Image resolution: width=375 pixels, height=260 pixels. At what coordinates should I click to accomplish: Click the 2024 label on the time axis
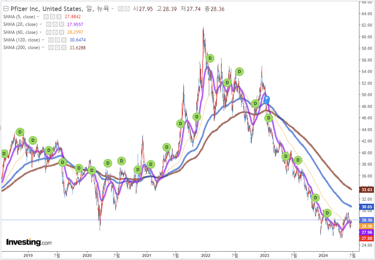(x=323, y=255)
